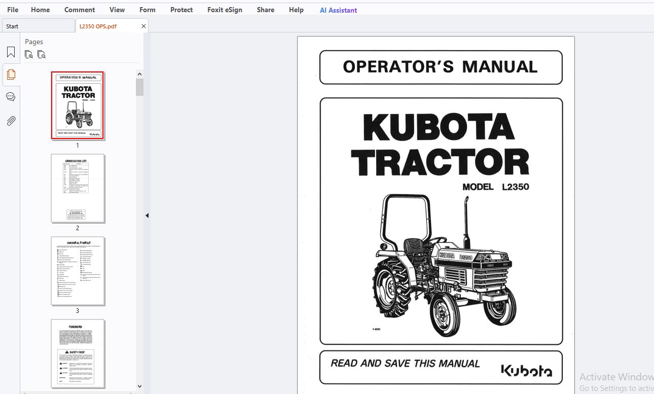This screenshot has height=394, width=654.
Task: Click the page number 1 label
Action: pyautogui.click(x=78, y=146)
